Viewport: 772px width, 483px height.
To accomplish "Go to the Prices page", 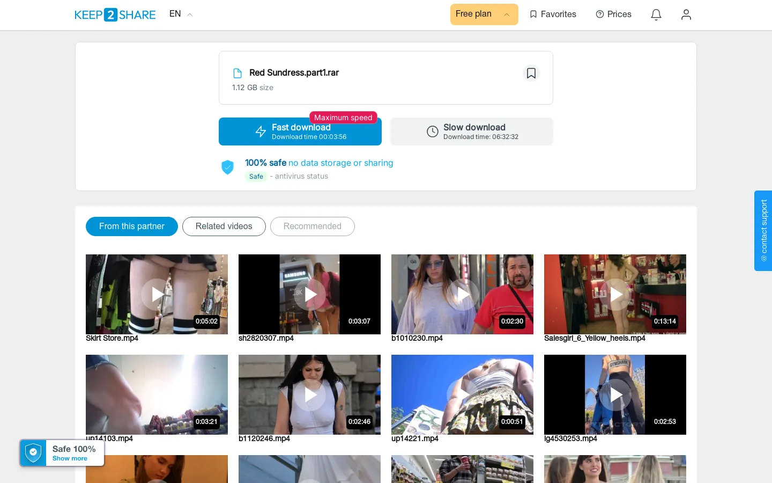I will click(614, 14).
